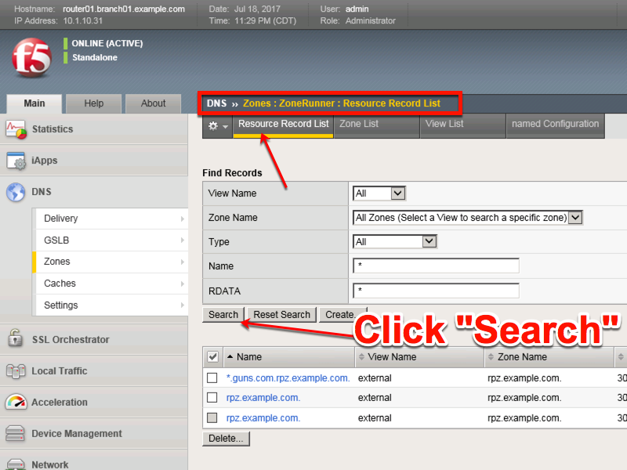Viewport: 627px width, 470px height.
Task: Click the Reset Search button
Action: 281,315
